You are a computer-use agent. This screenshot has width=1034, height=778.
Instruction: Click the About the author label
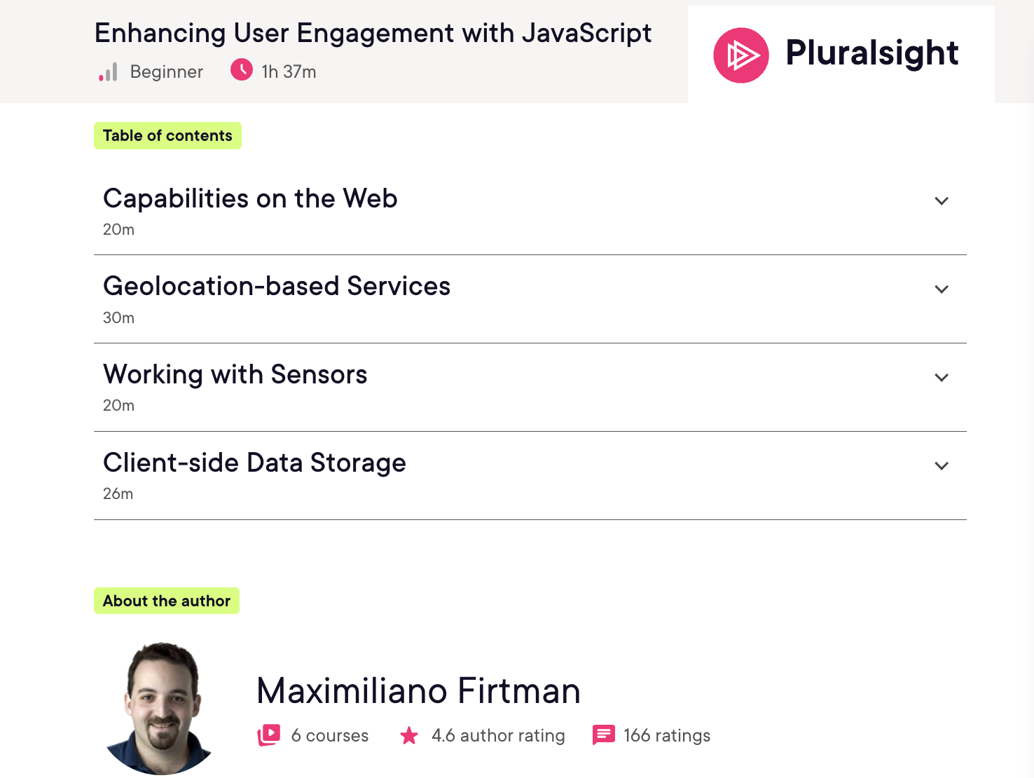(x=167, y=601)
